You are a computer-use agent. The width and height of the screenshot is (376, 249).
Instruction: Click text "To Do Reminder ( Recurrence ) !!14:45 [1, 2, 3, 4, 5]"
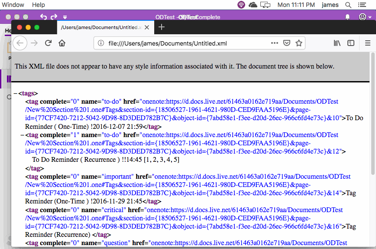(x=106, y=160)
